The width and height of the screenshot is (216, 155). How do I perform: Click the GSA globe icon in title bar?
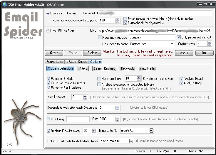5,4
